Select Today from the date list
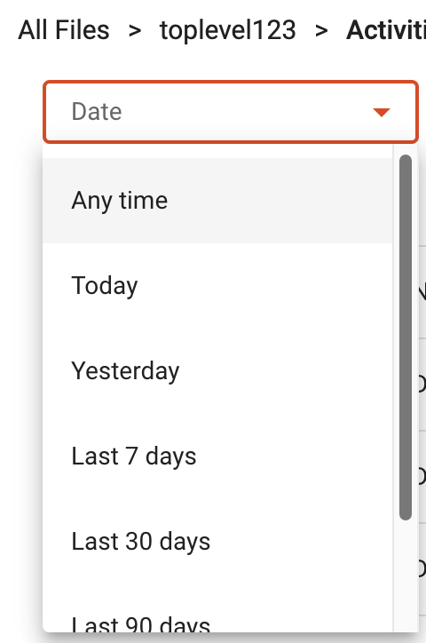Screen dimensions: 426x643 (105, 285)
